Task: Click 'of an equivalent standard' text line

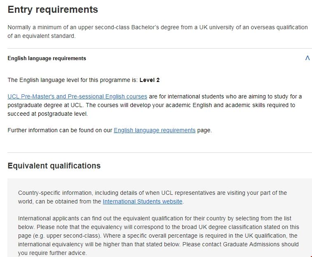Action: pos(42,36)
